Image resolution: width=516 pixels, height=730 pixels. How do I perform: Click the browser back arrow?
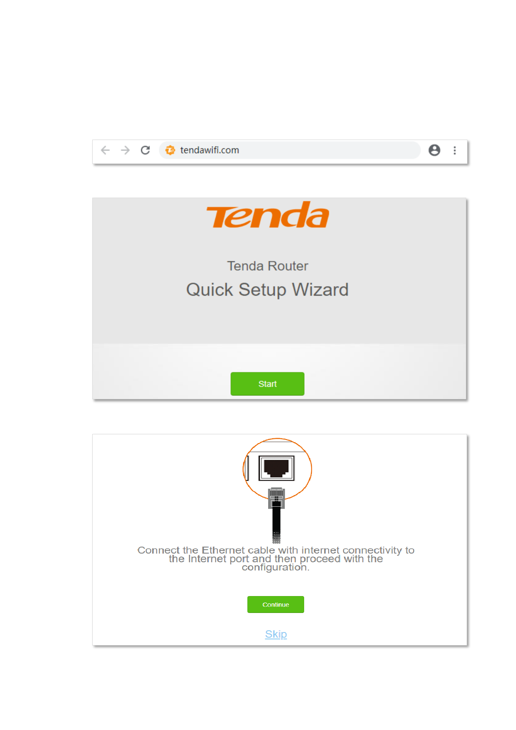pos(105,150)
